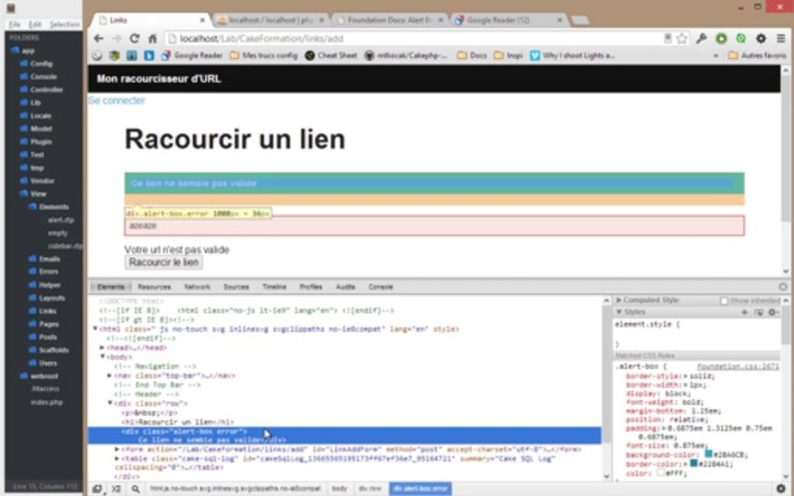Open alert.ctp in Sublime sidebar
Image resolution: width=794 pixels, height=496 pixels.
pyautogui.click(x=61, y=220)
